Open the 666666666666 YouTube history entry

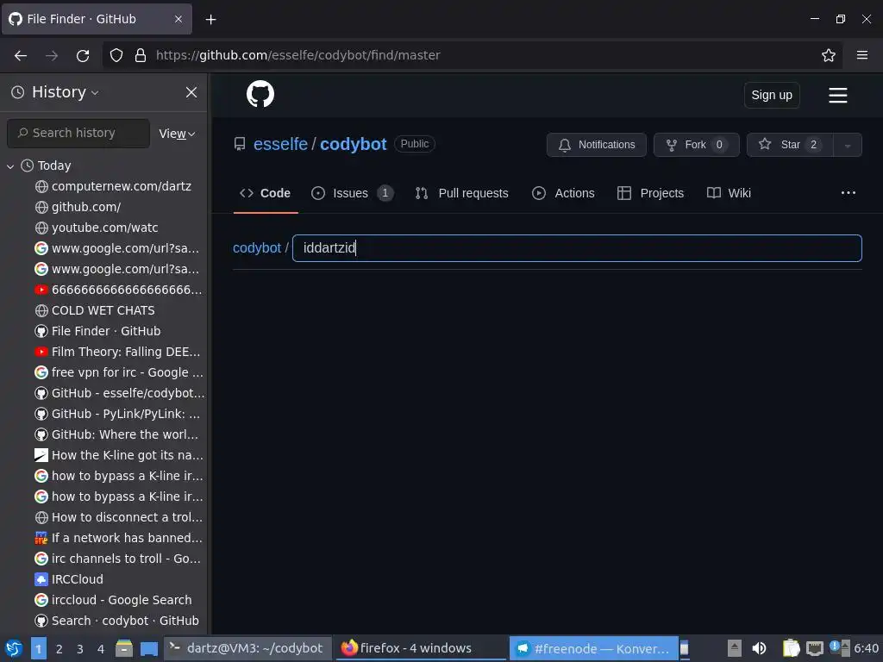click(118, 290)
